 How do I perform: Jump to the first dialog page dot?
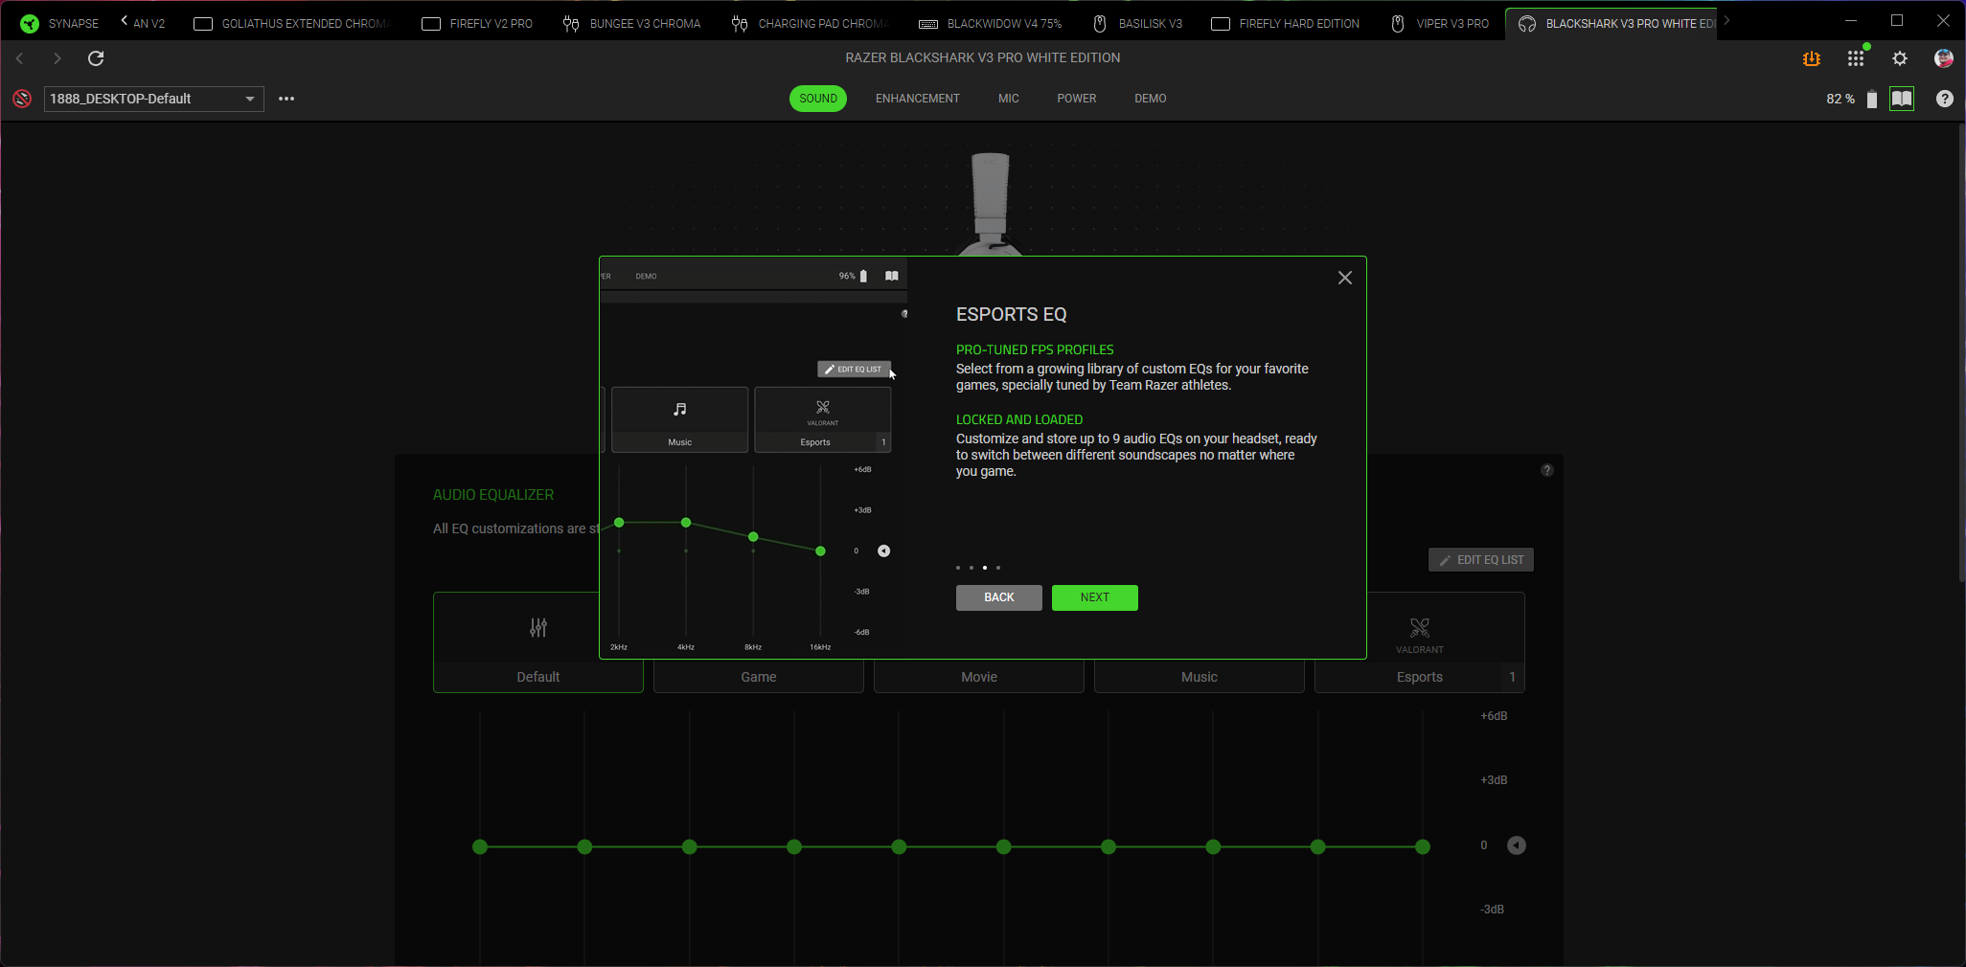[x=958, y=568]
